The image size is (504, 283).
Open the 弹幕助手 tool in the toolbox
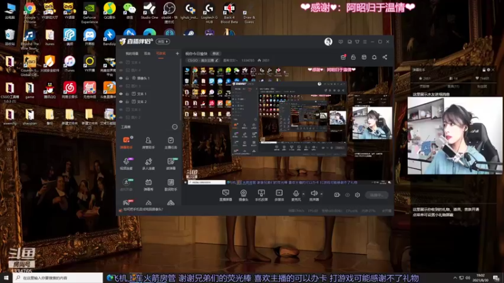[x=127, y=143]
